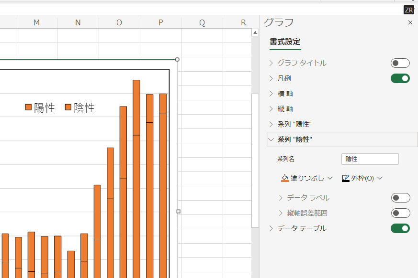Image resolution: width=418 pixels, height=278 pixels.
Task: Turn off the 凡例 toggle
Action: 400,78
